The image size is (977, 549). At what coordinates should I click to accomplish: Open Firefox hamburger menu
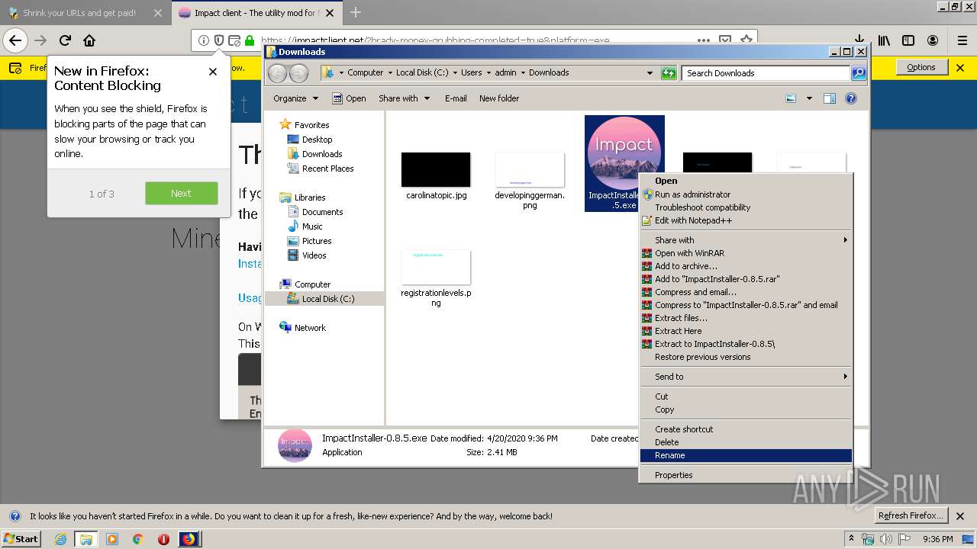coord(962,40)
